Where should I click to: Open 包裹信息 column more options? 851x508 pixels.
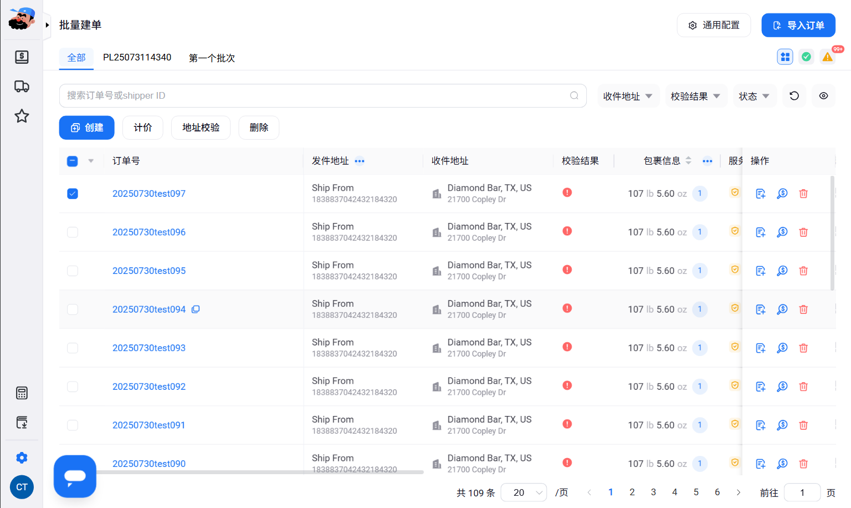tap(708, 161)
